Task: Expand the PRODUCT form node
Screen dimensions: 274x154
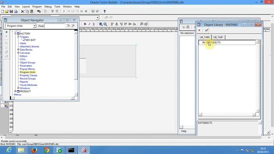Action: [15, 91]
